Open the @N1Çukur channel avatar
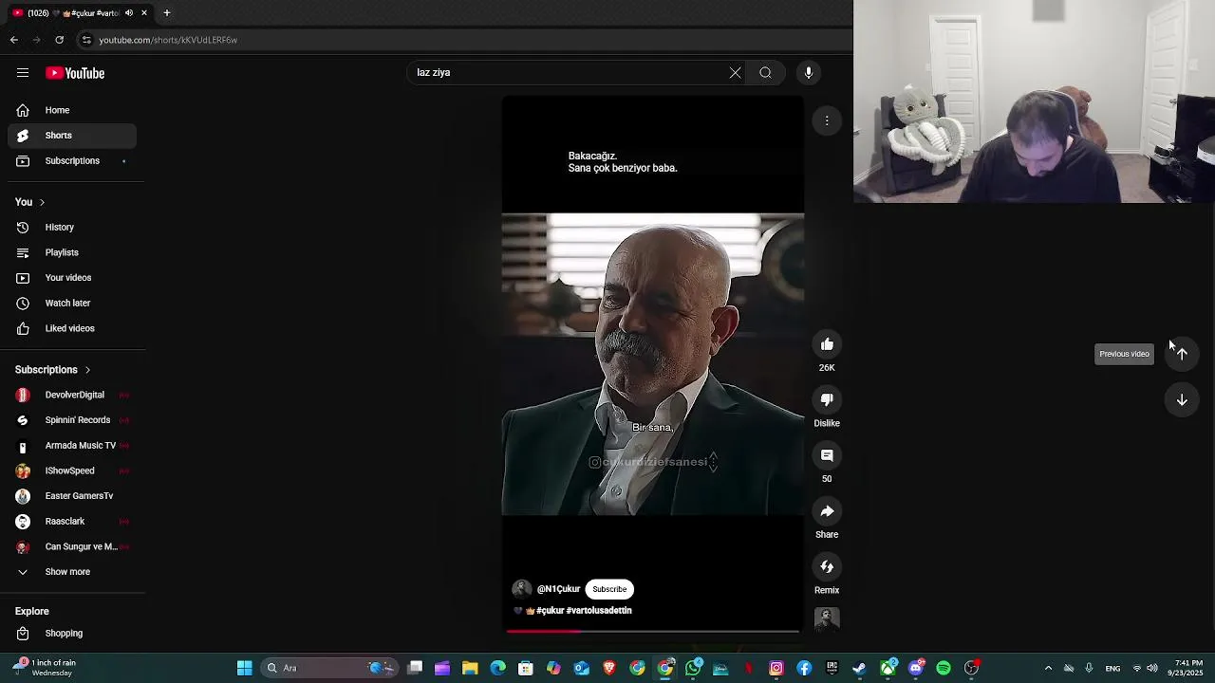Viewport: 1215px width, 683px height. pyautogui.click(x=522, y=589)
